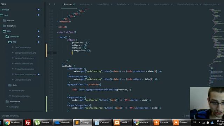Screen dimensions: 224x126
Task: Switch to the ProductosController.php tab
Action: 188,4
